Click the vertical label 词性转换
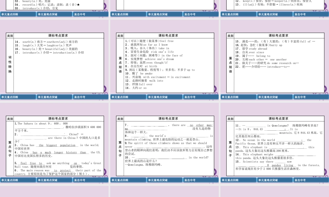Screen dimensions: 329x197 [x=10, y=64]
